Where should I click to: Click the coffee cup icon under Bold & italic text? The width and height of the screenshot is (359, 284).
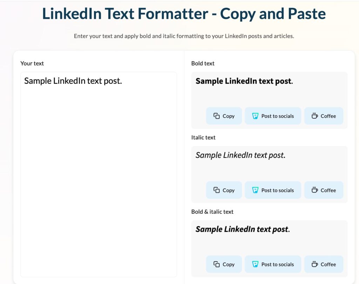(315, 264)
